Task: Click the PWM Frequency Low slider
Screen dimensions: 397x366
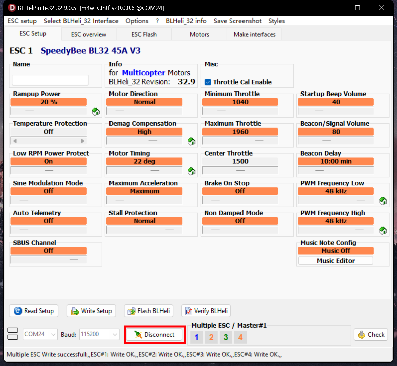Action: (x=336, y=200)
